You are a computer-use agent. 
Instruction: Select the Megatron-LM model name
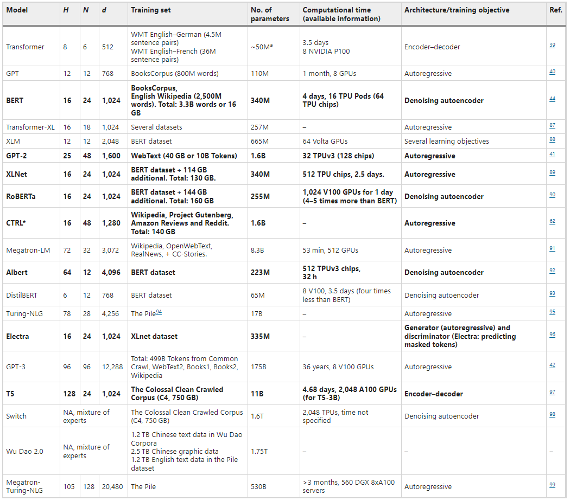pyautogui.click(x=28, y=250)
